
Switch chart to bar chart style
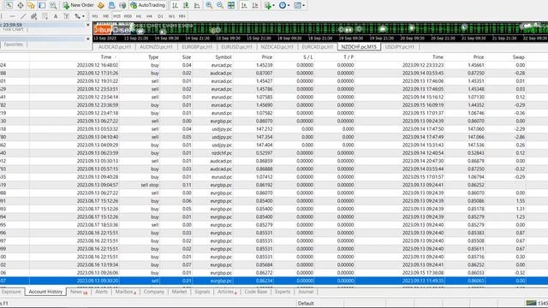pyautogui.click(x=175, y=5)
